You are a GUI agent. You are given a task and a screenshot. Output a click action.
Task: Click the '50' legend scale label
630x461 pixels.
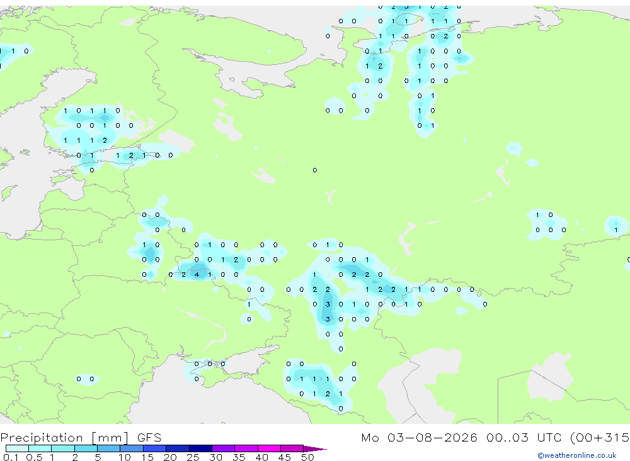[307, 457]
